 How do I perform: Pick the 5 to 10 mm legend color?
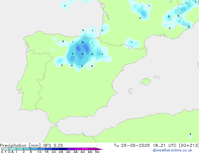click(34, 149)
